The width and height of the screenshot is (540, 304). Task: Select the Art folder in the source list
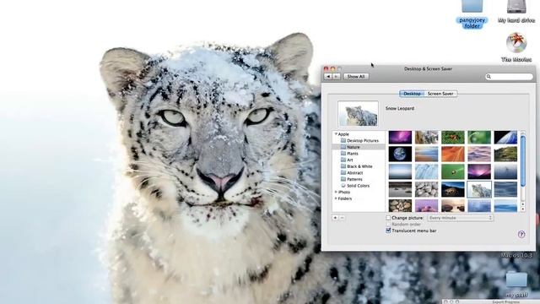(x=359, y=160)
